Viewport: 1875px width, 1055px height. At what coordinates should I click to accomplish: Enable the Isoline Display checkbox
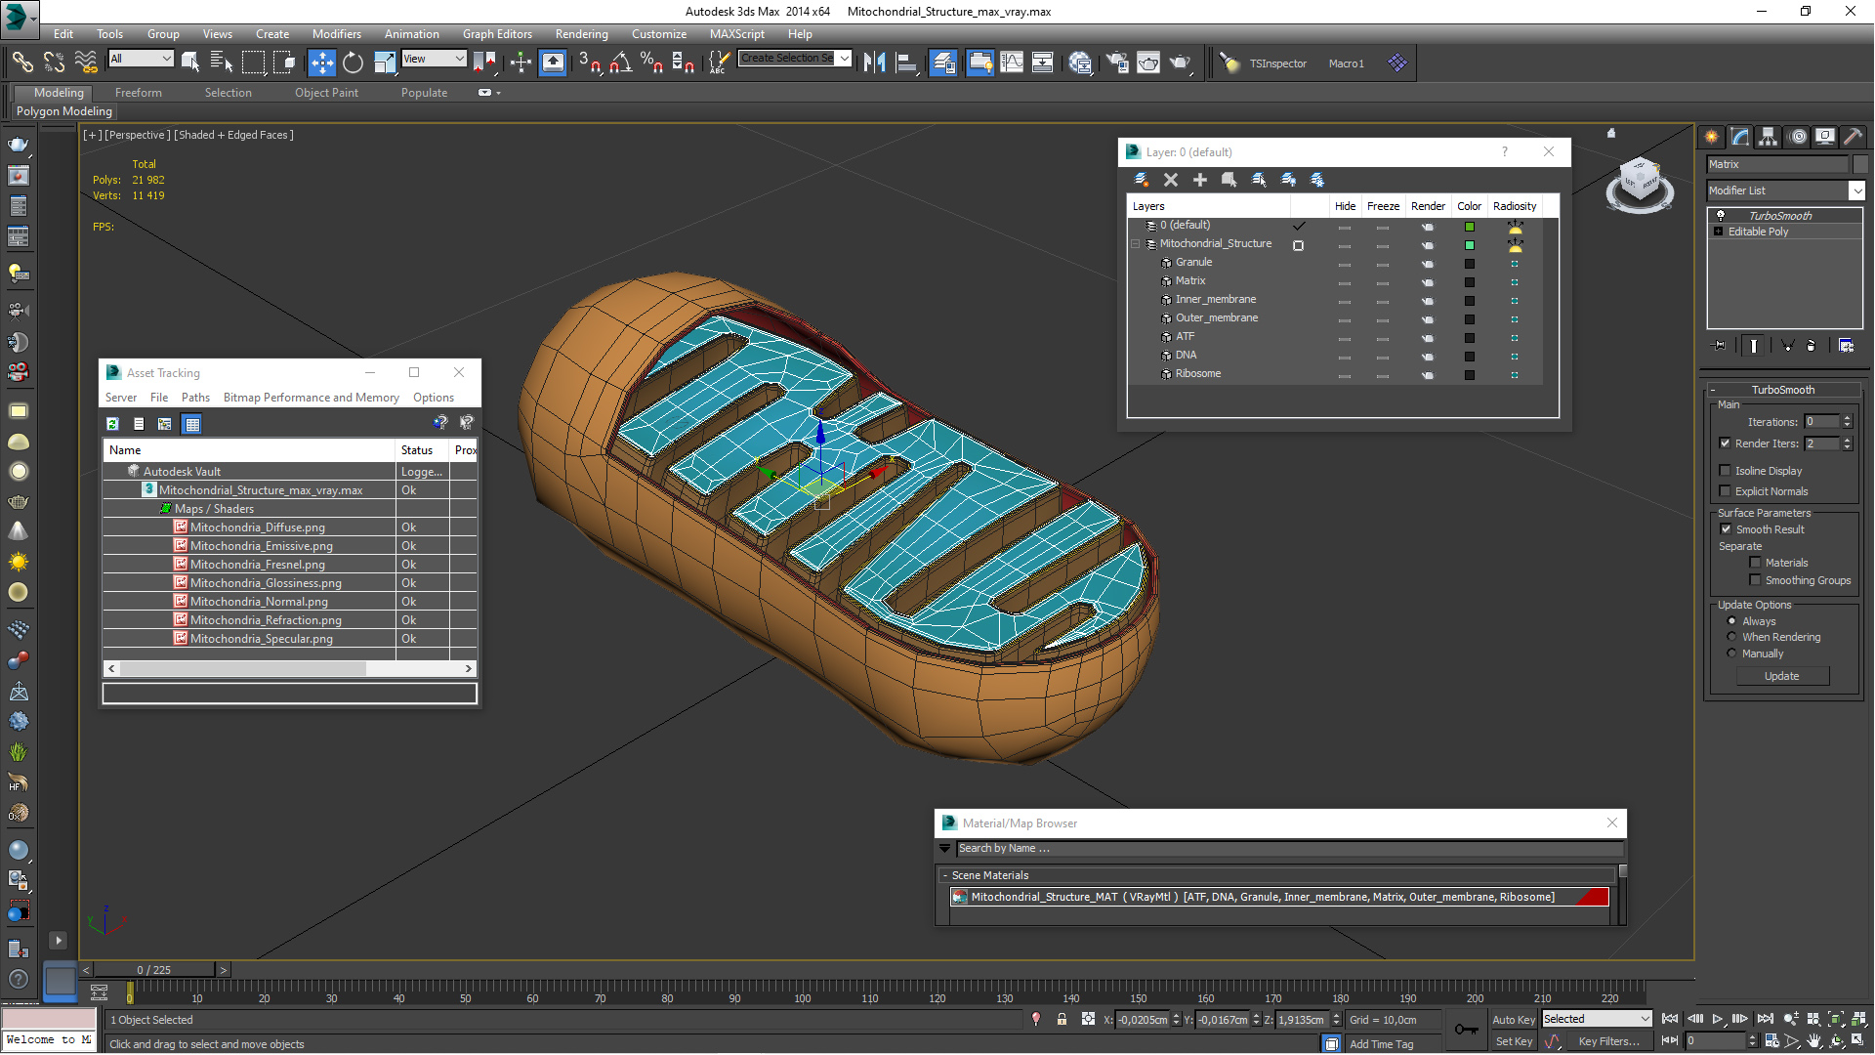pos(1726,471)
